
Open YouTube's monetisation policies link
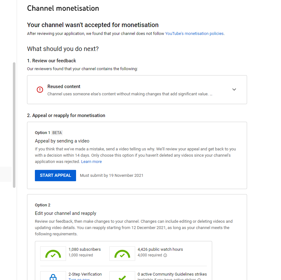click(x=194, y=34)
